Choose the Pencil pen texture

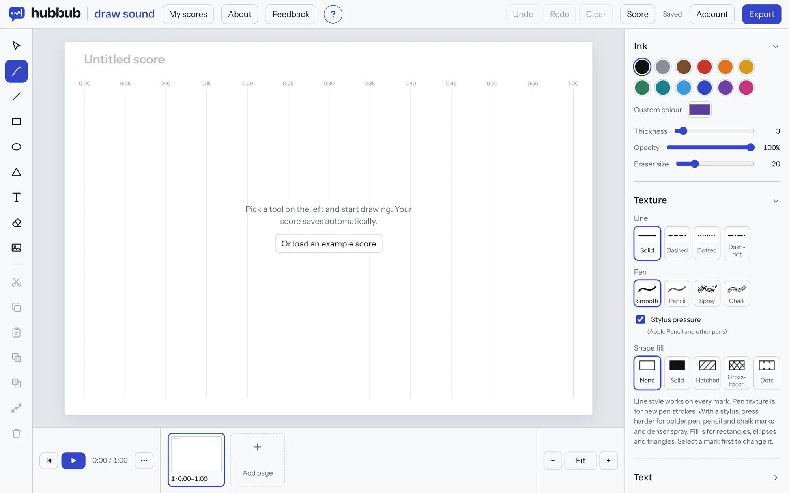677,293
